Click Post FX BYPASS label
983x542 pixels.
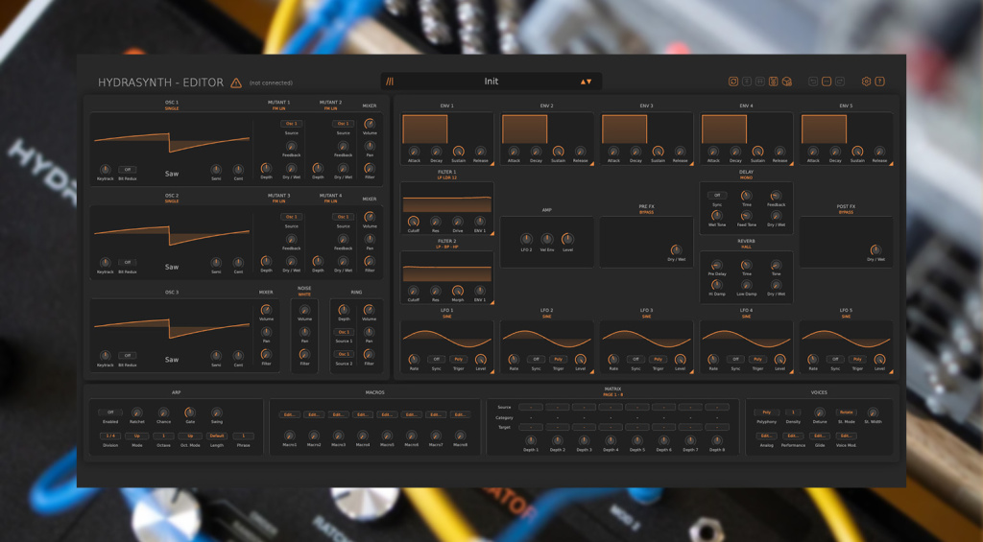tap(846, 212)
